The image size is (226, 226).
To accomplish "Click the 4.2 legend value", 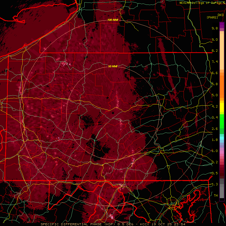I will coord(215,106).
